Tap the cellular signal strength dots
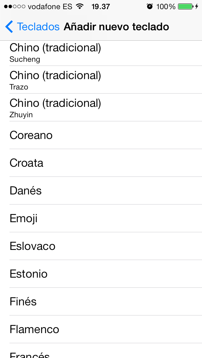This screenshot has width=202, height=358. coord(15,7)
